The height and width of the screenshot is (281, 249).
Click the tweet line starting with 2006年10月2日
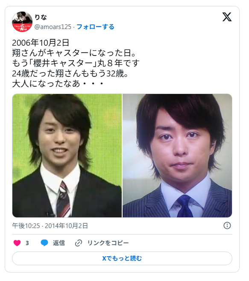pos(41,43)
